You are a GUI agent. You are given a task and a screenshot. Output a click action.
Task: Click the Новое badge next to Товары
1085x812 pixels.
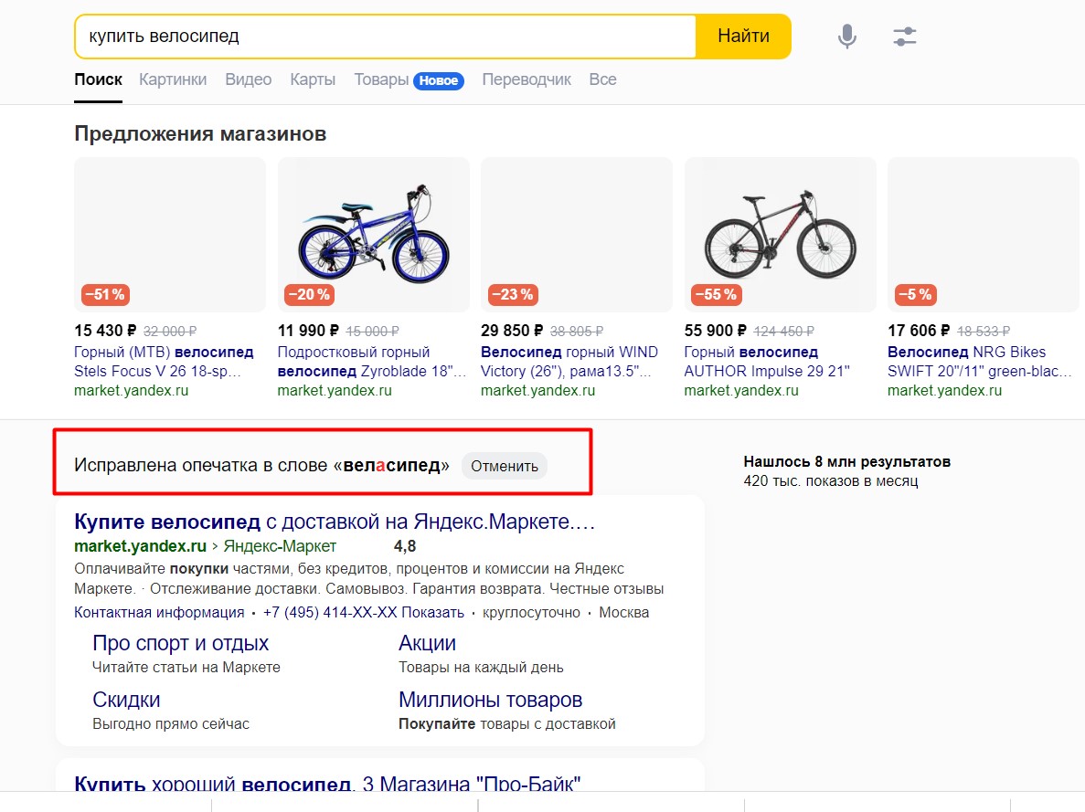[439, 81]
